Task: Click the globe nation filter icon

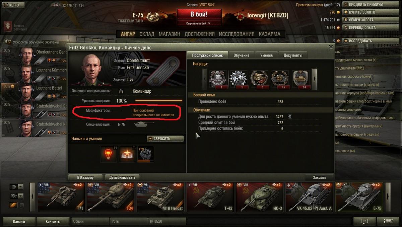Action: [13, 187]
